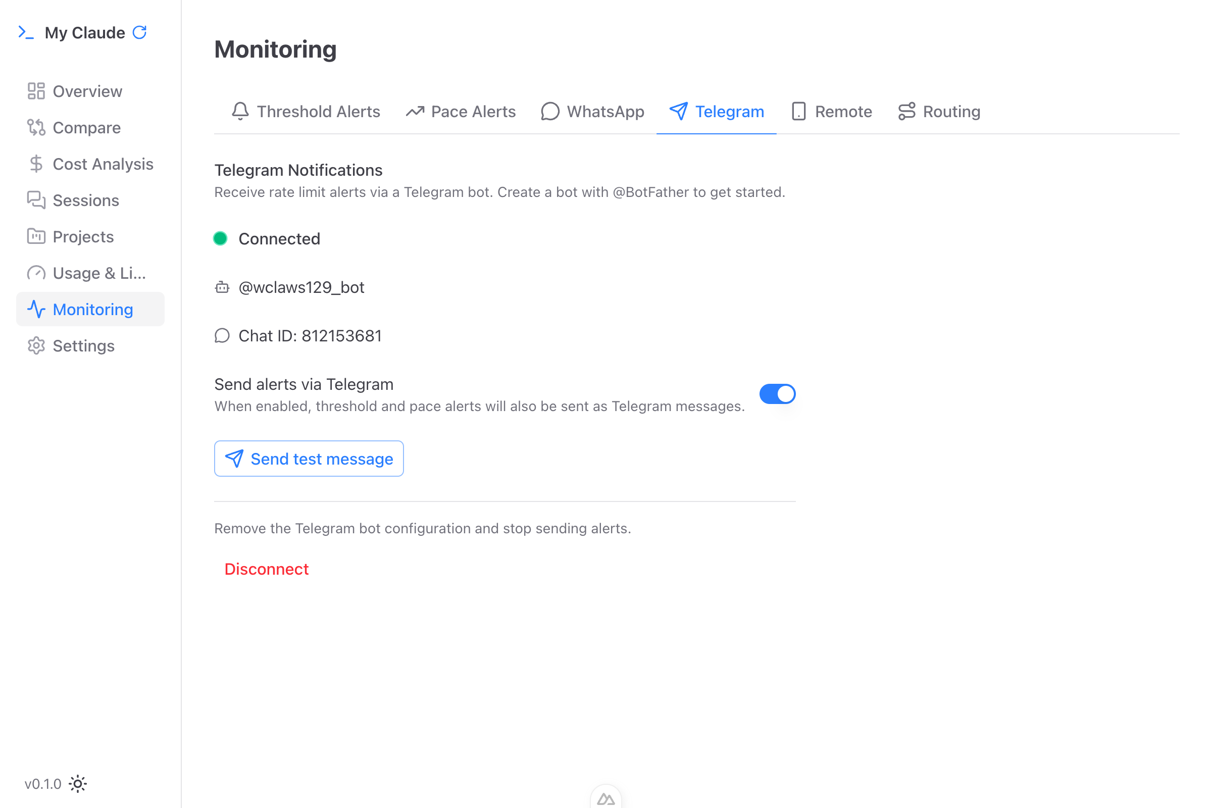Click the Overview grid icon
This screenshot has width=1212, height=808.
(x=36, y=91)
